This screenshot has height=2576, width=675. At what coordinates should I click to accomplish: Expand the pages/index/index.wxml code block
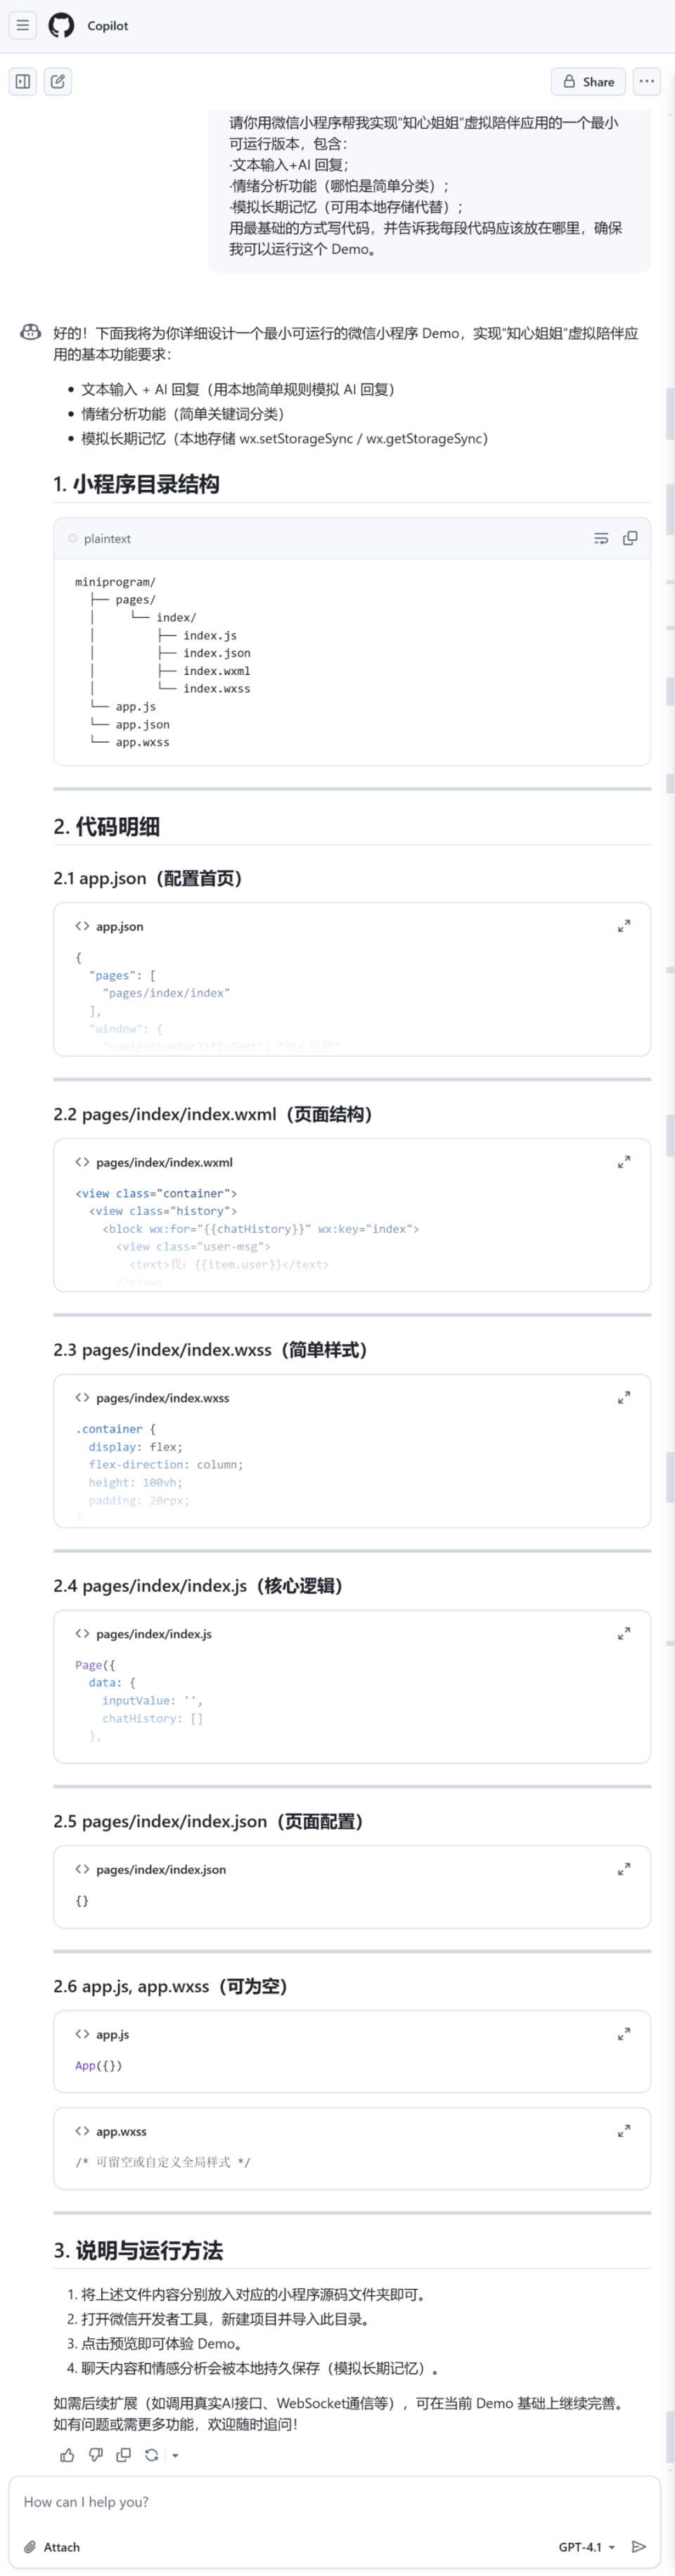624,1162
